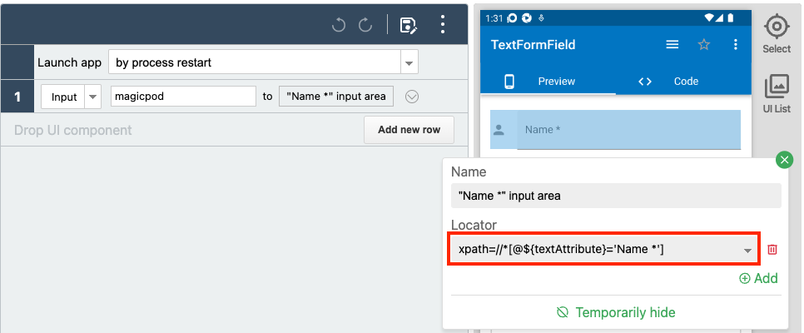Open the app bar overflow dots menu
This screenshot has width=804, height=333.
pos(735,45)
